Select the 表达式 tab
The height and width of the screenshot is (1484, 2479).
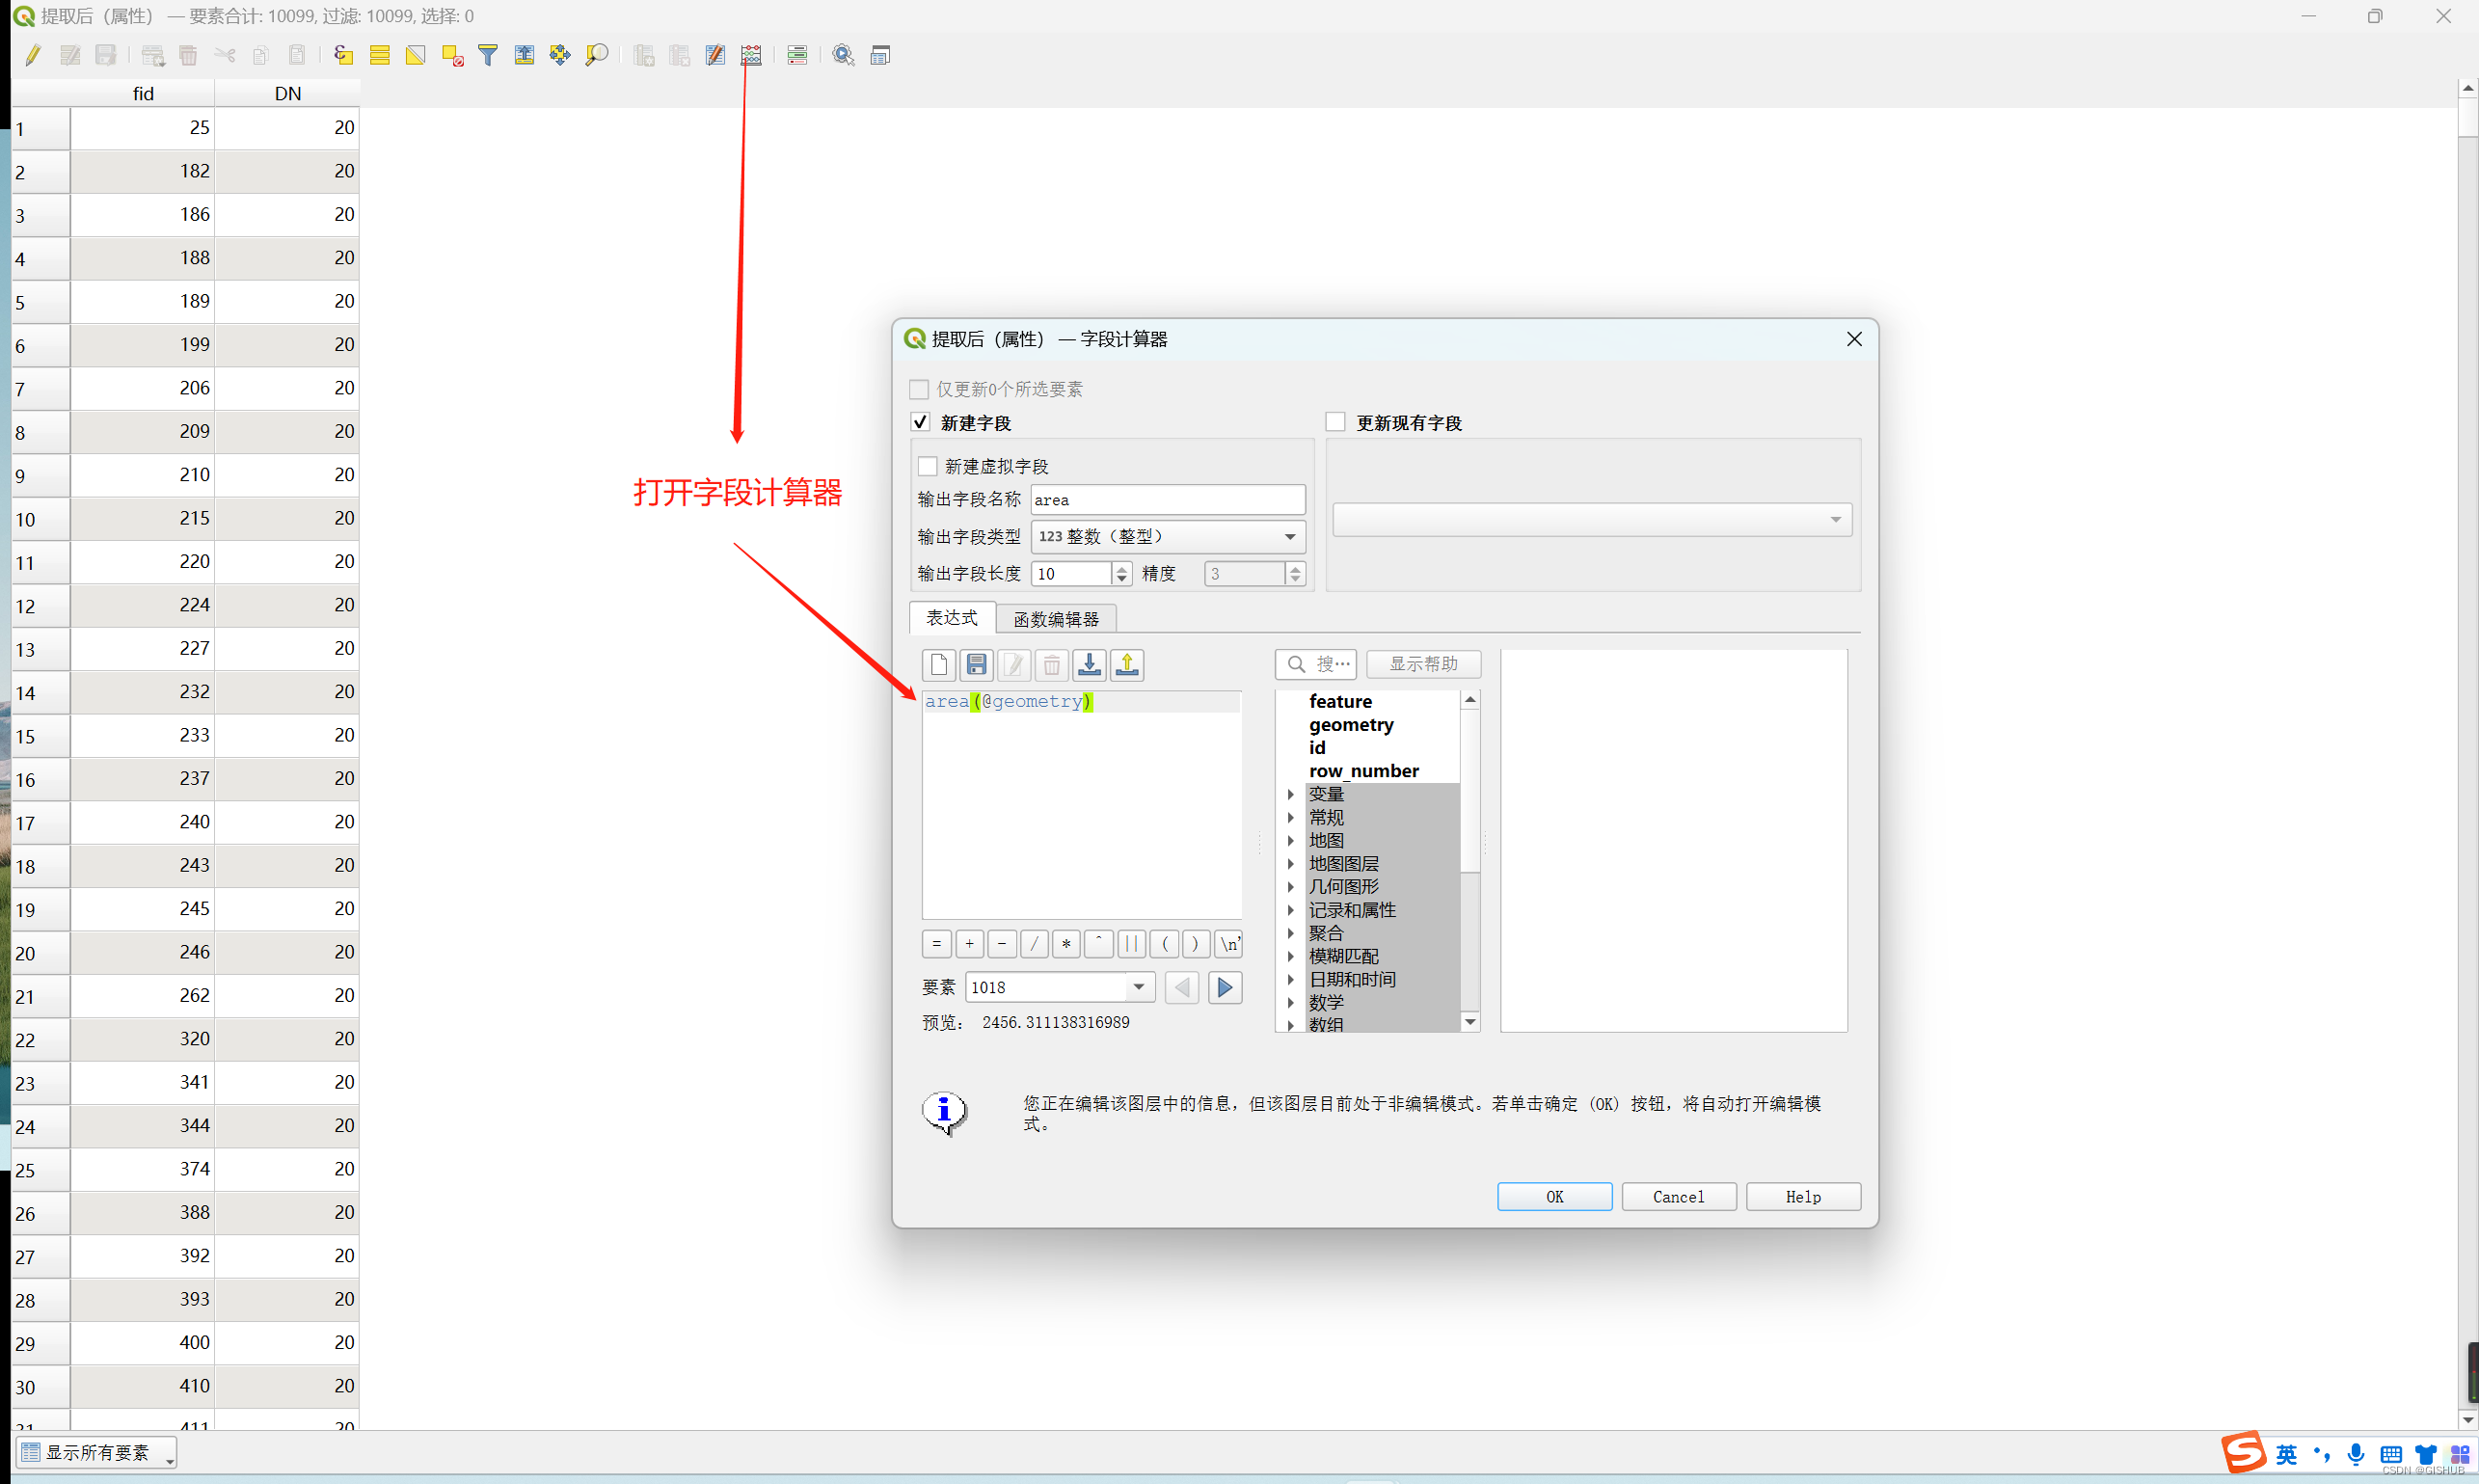coord(951,618)
